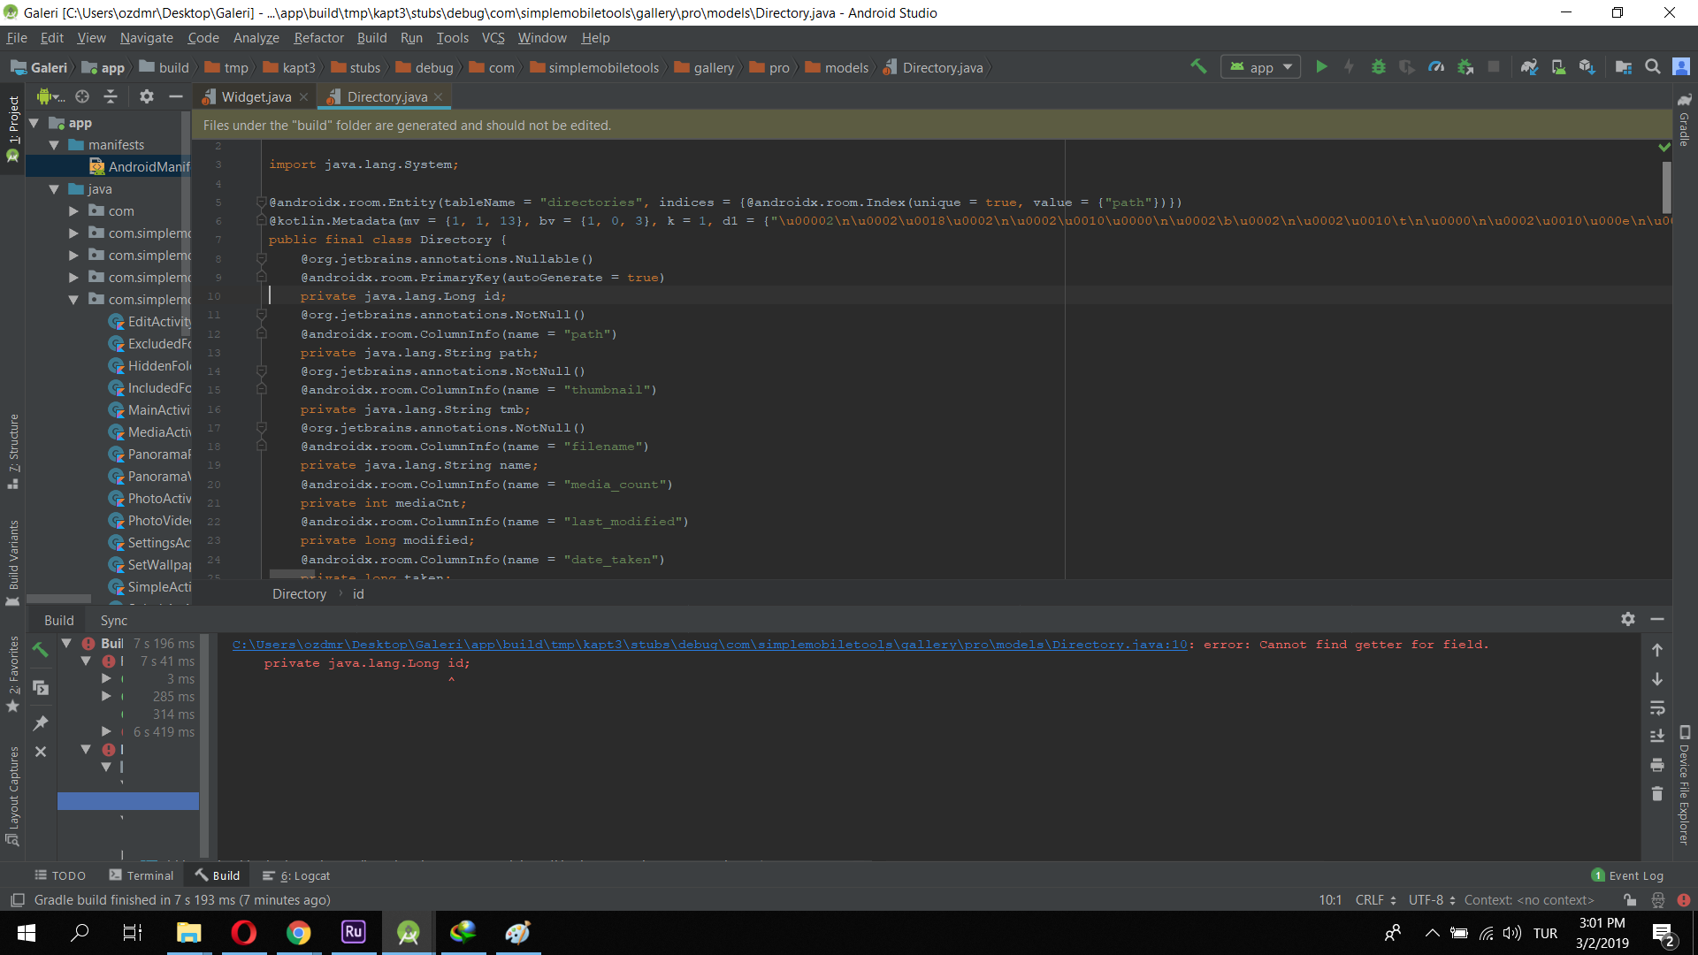Open the Refactor menu
Image resolution: width=1698 pixels, height=955 pixels.
tap(318, 38)
